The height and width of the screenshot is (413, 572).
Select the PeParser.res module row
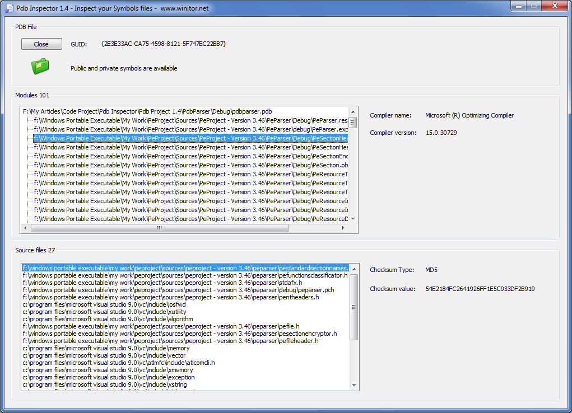point(191,120)
